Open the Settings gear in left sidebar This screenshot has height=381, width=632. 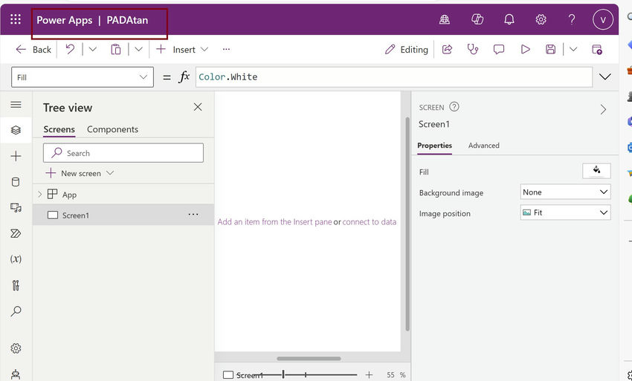pyautogui.click(x=16, y=348)
